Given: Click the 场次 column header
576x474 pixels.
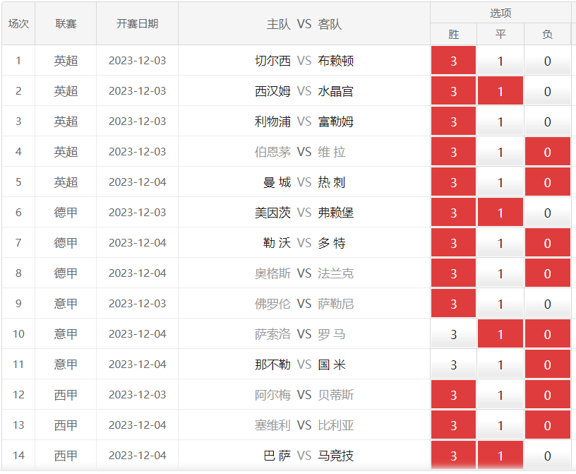Looking at the screenshot, I should click(18, 24).
